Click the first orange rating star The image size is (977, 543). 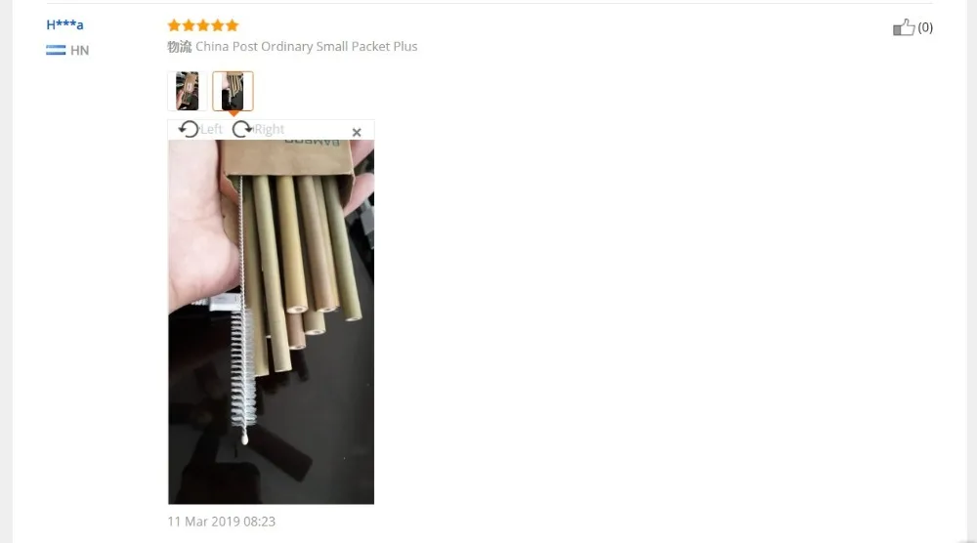click(174, 25)
